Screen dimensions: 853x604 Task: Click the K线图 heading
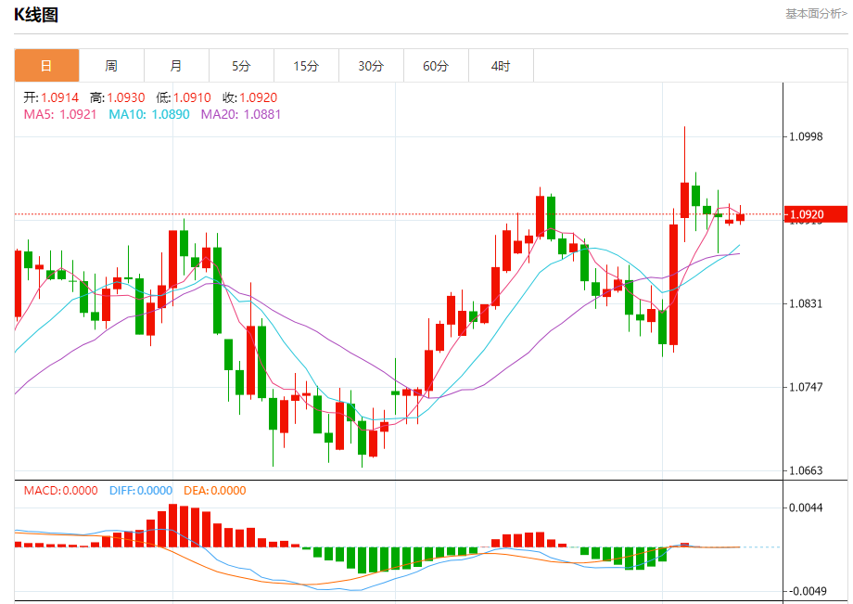[x=36, y=15]
